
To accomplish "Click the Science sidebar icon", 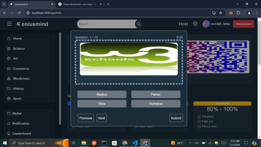I will 9,49.
